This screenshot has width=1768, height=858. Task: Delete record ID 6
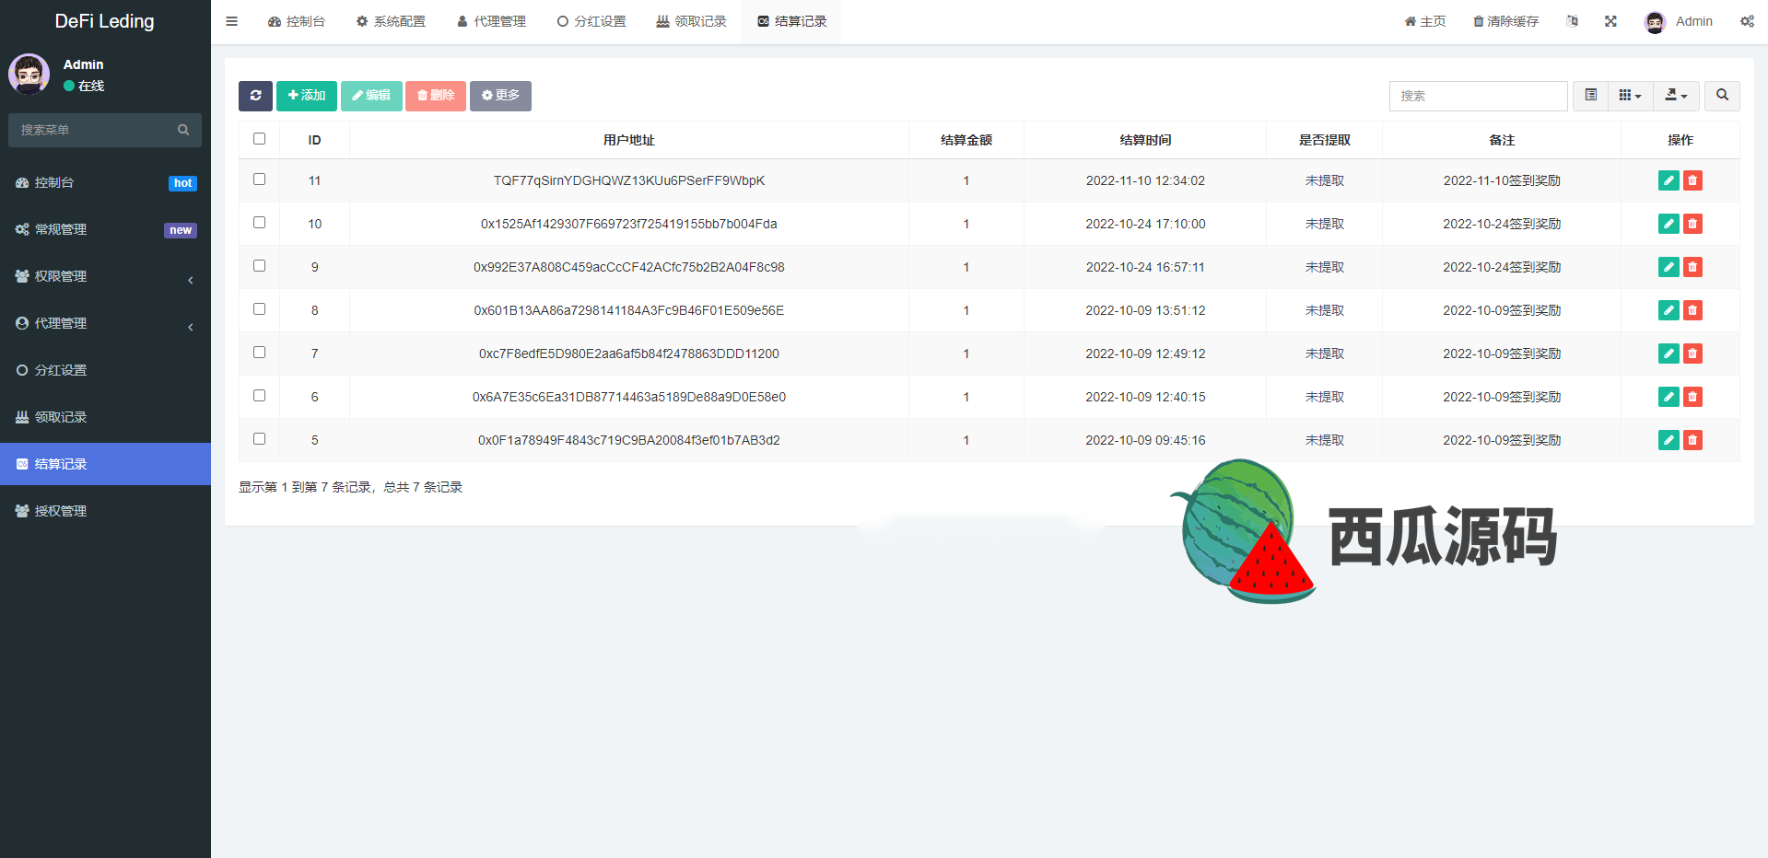point(1692,397)
